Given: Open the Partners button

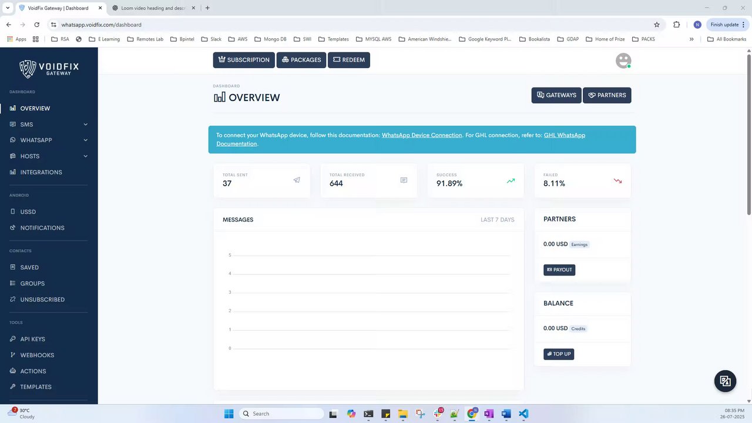Looking at the screenshot, I should [607, 95].
